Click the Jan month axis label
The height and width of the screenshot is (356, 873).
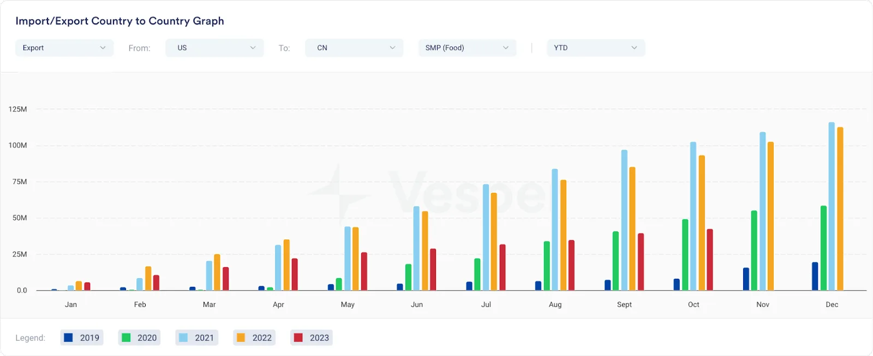tap(71, 305)
